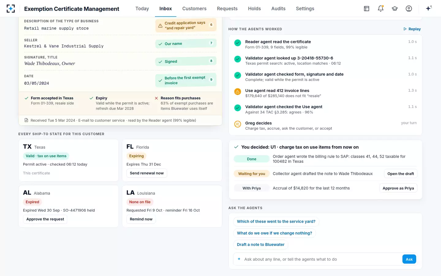Click the document icon next to Received line

[x=26, y=120]
